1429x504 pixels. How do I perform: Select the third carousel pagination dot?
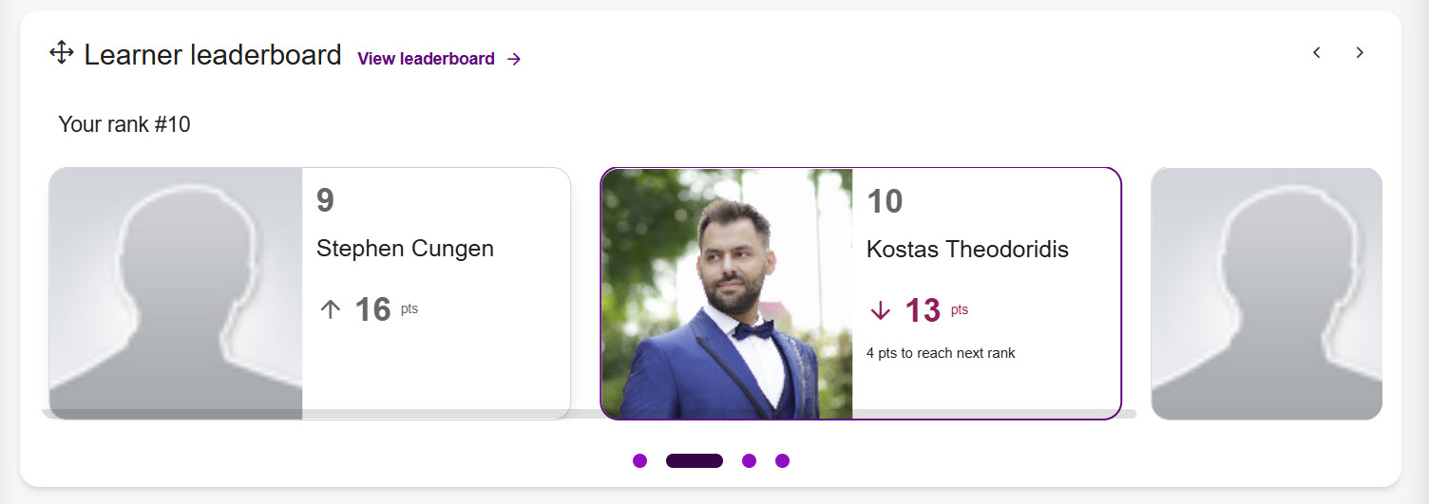(749, 460)
